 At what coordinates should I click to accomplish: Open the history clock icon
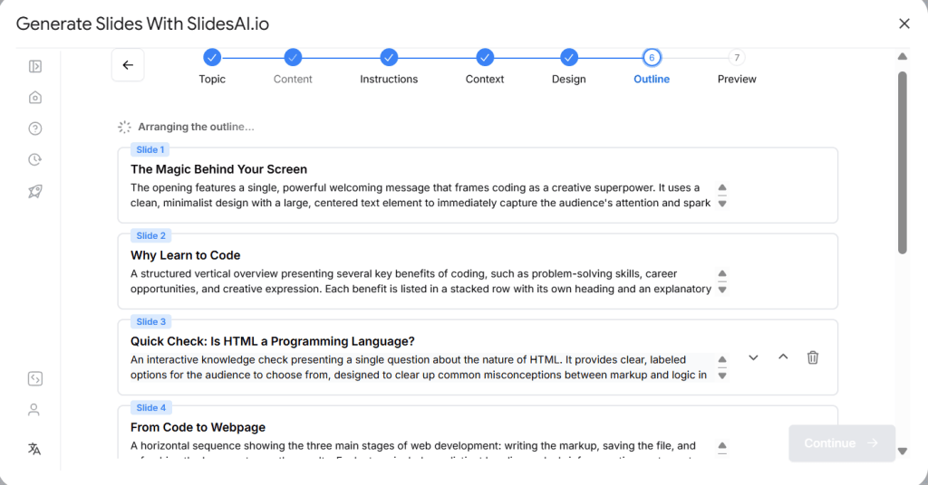click(34, 160)
